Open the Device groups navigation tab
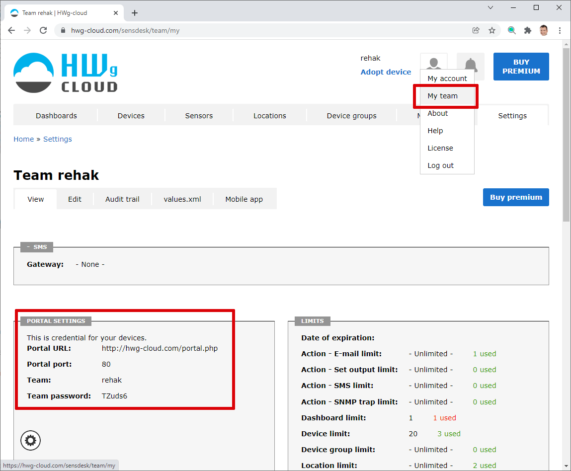 click(351, 116)
